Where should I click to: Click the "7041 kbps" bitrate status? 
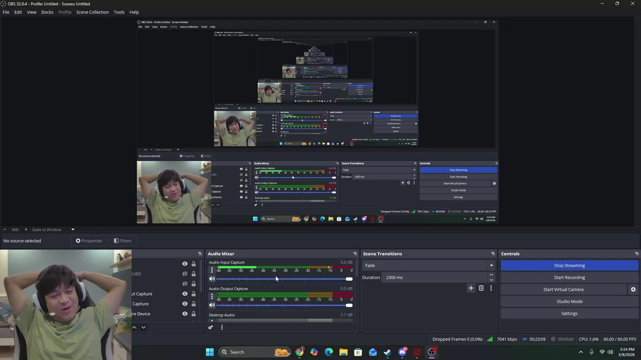(507, 339)
